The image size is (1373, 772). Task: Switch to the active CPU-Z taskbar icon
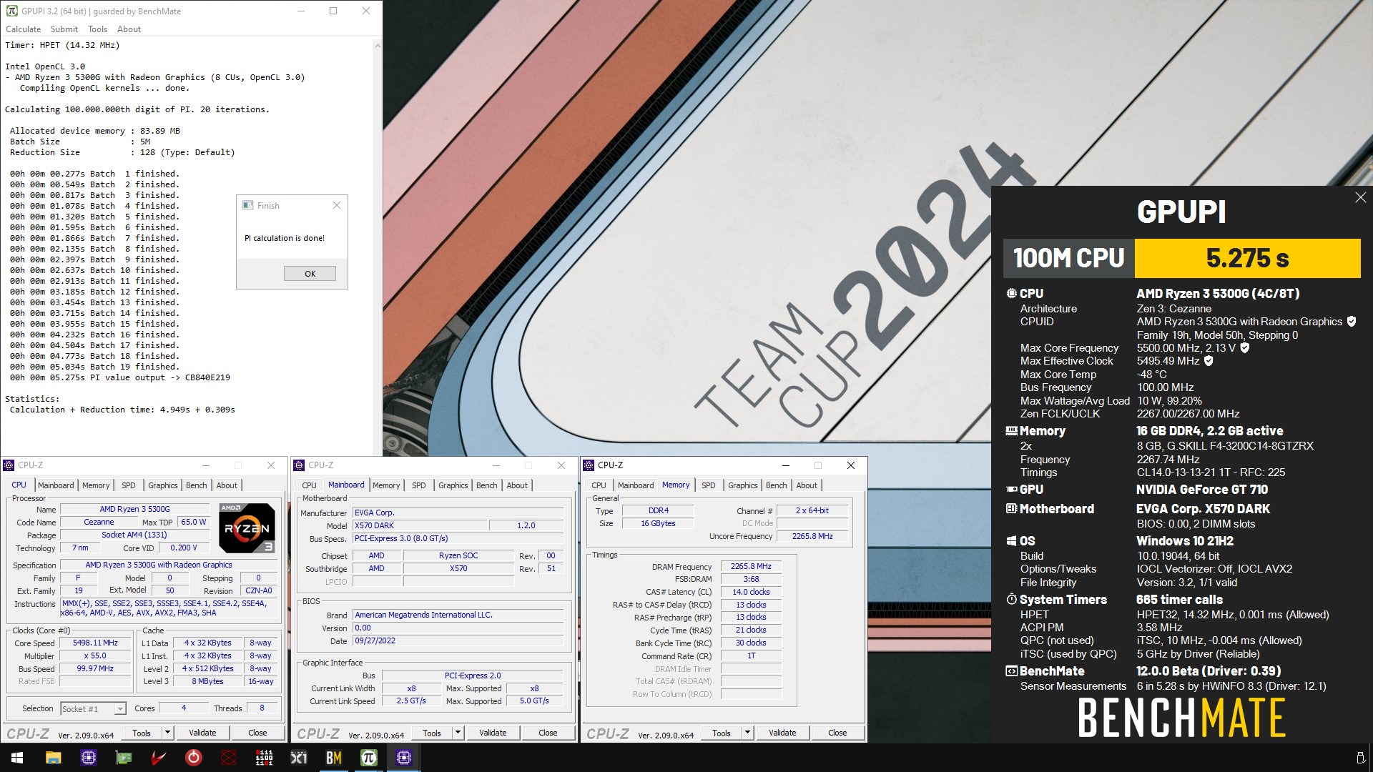[x=404, y=758]
